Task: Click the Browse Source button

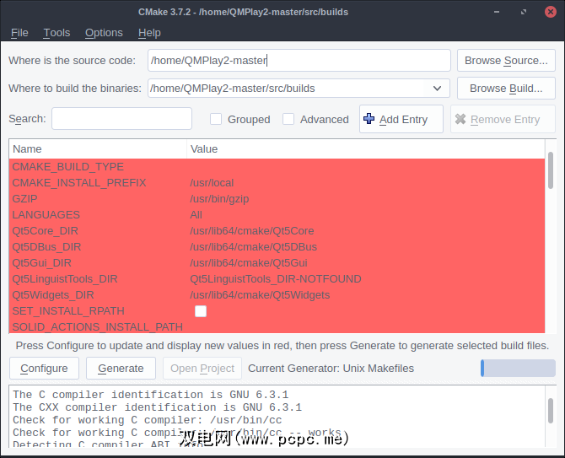Action: point(506,61)
